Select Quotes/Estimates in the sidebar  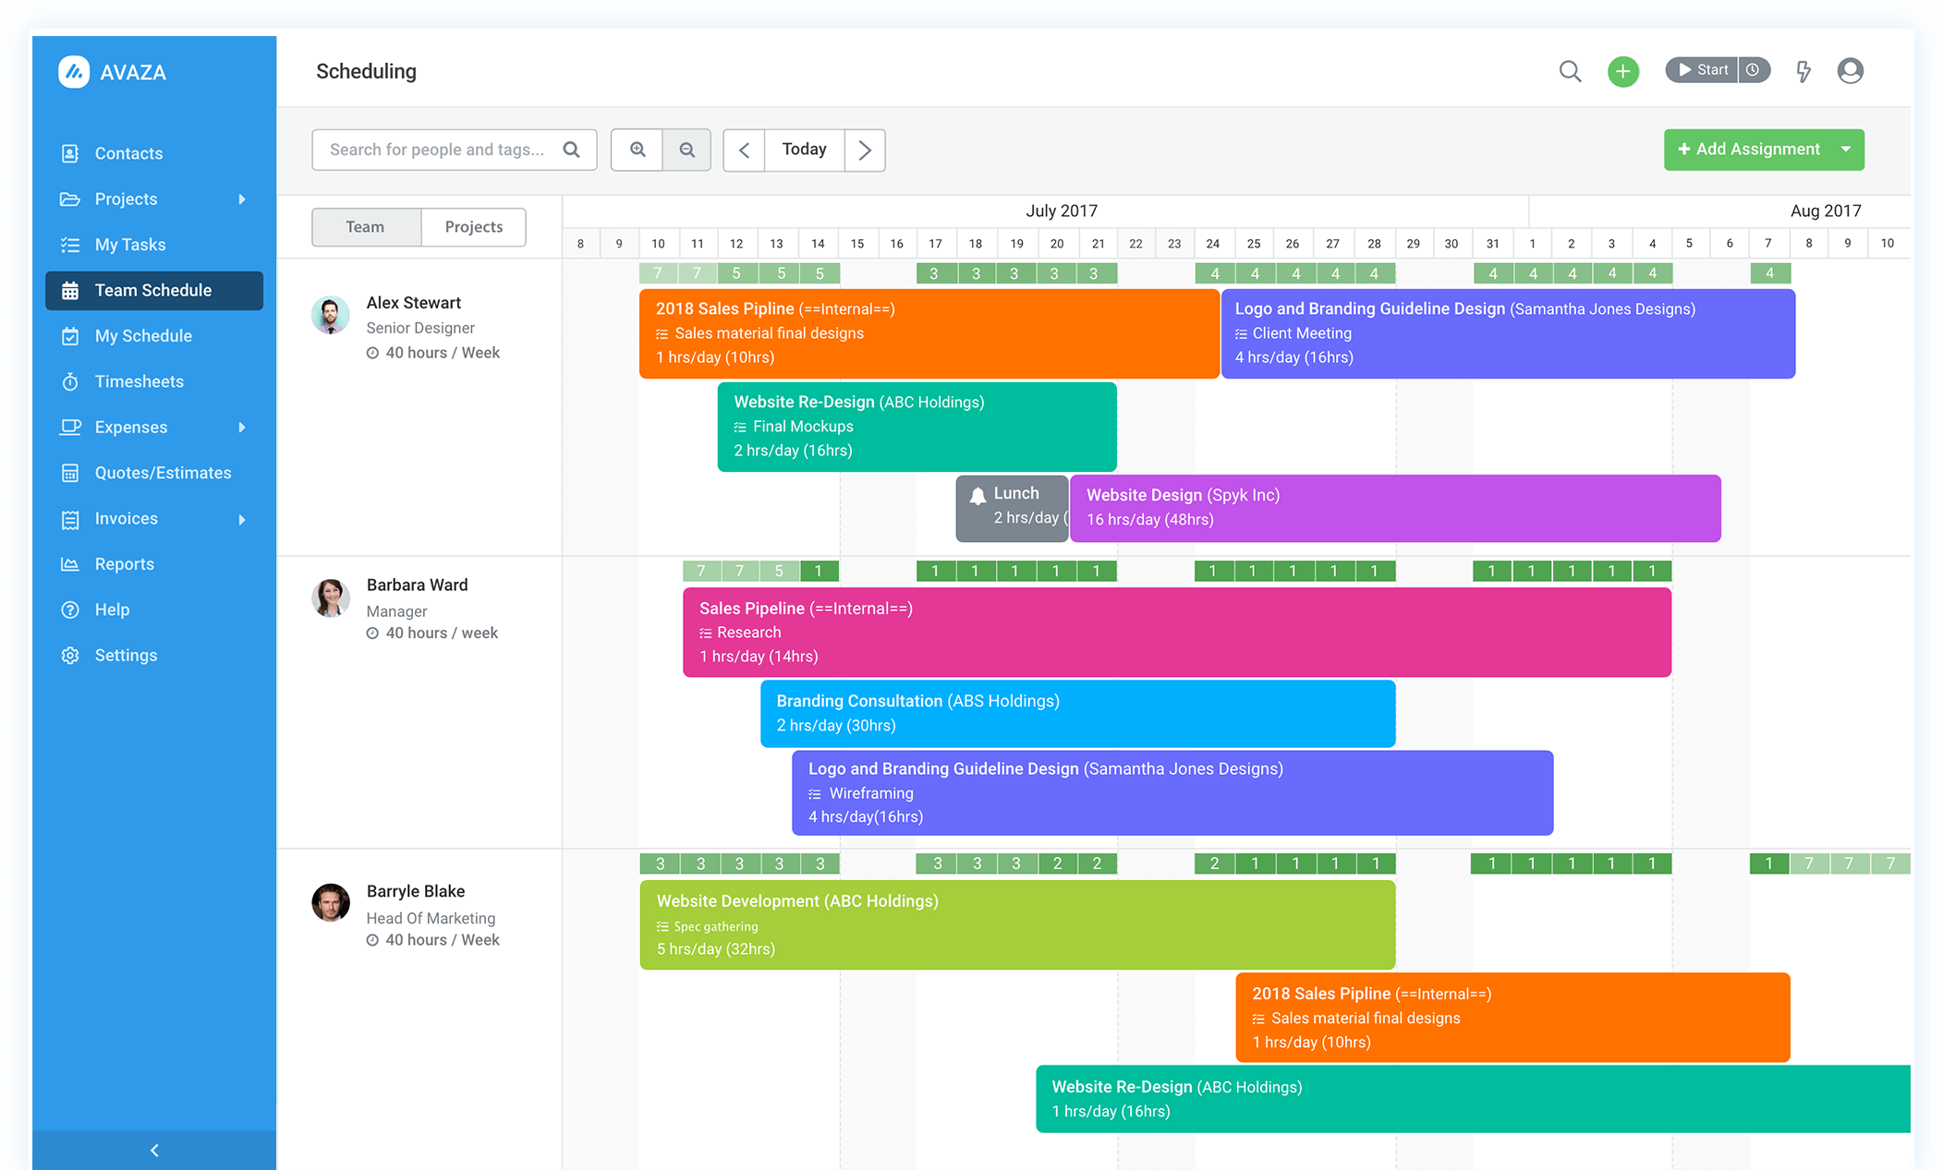(164, 472)
